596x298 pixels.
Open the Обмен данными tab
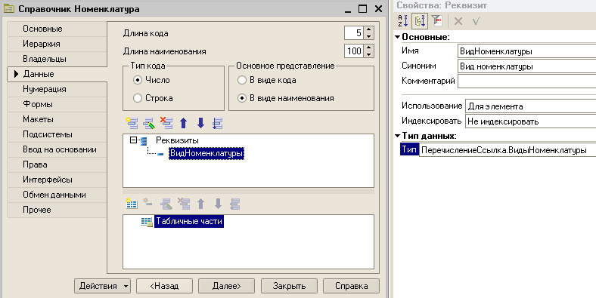pos(57,195)
